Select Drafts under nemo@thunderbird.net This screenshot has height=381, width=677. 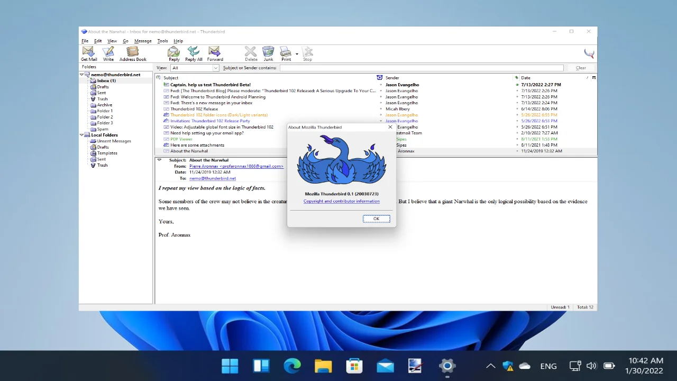click(x=103, y=87)
